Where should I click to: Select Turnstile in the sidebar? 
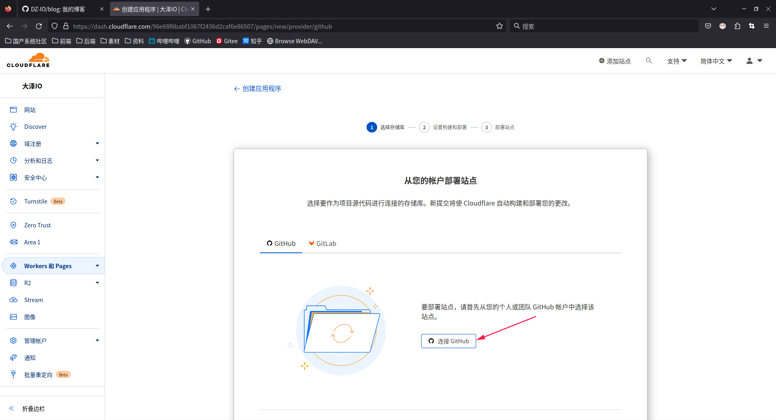click(x=36, y=201)
